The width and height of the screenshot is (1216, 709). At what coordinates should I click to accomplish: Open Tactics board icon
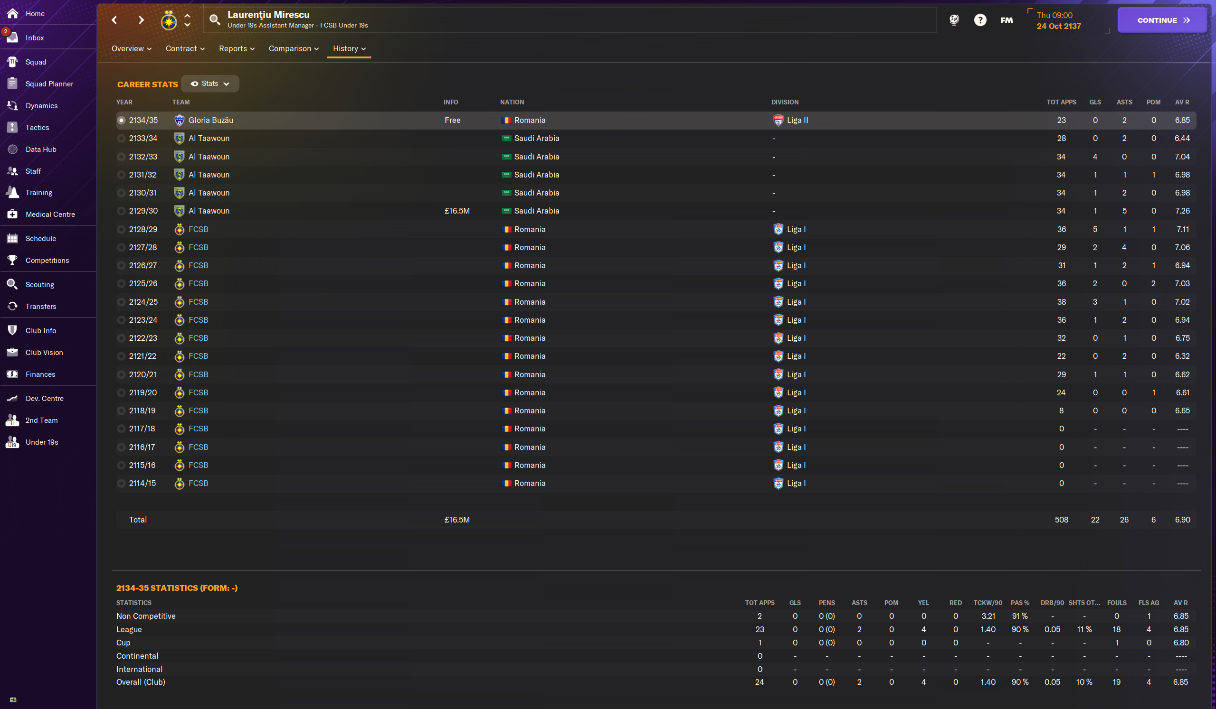tap(12, 127)
